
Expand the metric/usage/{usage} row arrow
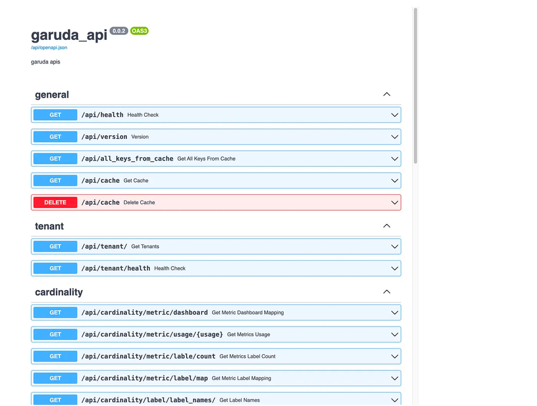[395, 334]
